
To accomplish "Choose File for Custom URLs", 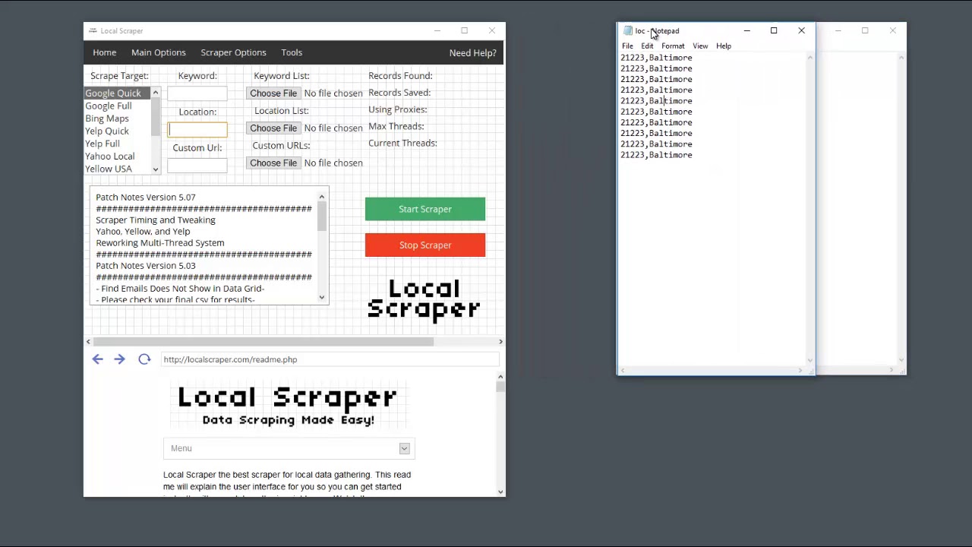I will click(x=273, y=163).
